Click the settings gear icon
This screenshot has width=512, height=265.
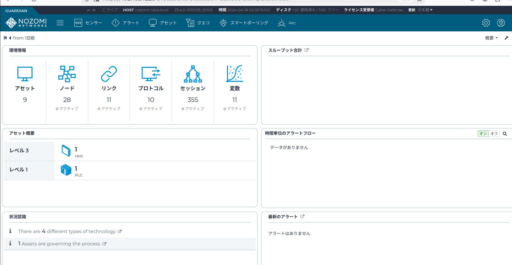click(486, 23)
